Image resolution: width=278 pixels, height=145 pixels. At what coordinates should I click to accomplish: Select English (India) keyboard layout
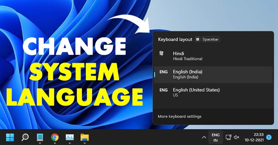click(213, 74)
